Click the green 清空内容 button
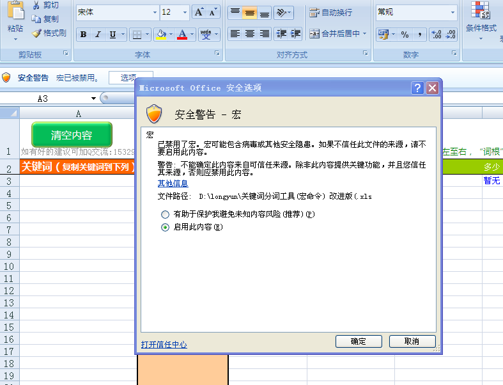The image size is (503, 385). tap(72, 134)
